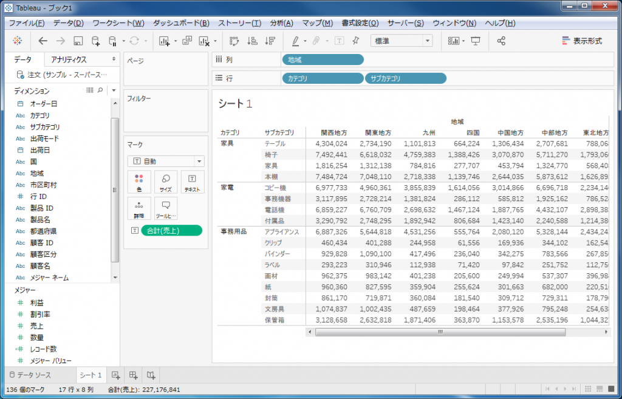This screenshot has height=399, width=622.
Task: Open the 標準 fit dropdown
Action: [x=401, y=41]
